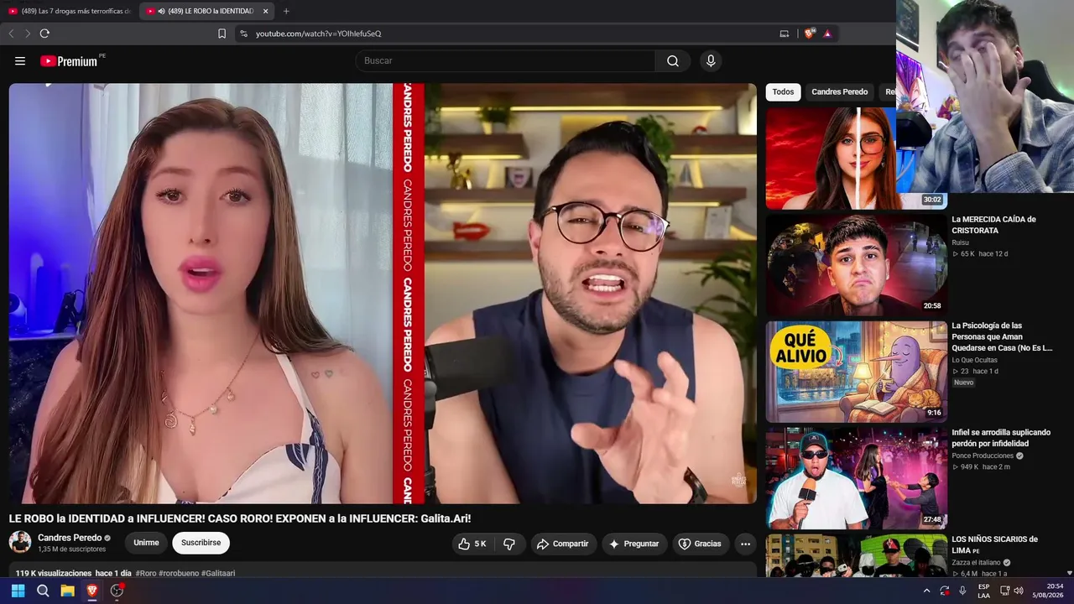Click the '119 K visualizaciones' description text

[x=54, y=574]
